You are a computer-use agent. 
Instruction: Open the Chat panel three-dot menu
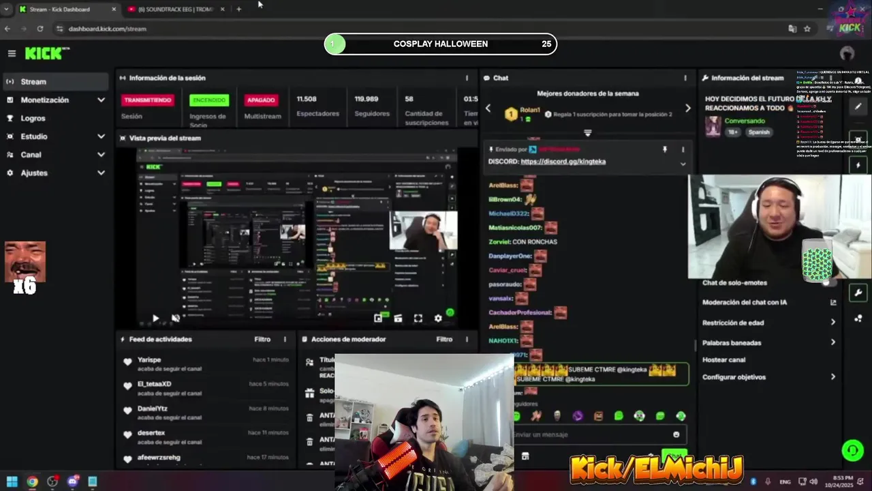click(685, 78)
